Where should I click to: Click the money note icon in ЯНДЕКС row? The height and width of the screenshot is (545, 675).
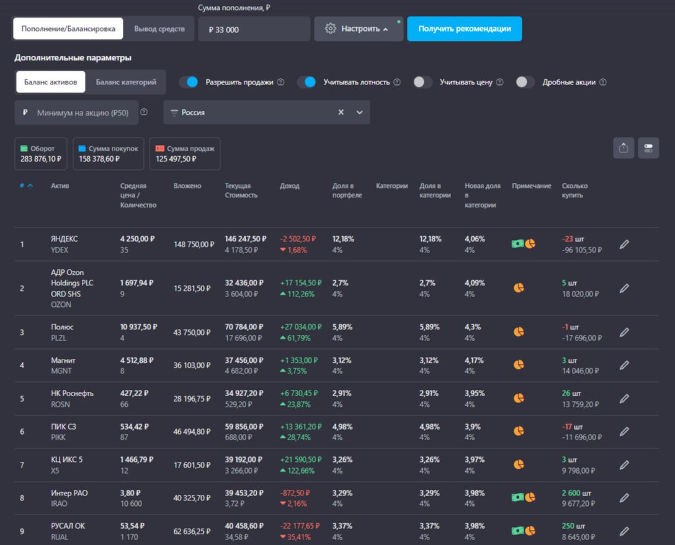[x=517, y=244]
